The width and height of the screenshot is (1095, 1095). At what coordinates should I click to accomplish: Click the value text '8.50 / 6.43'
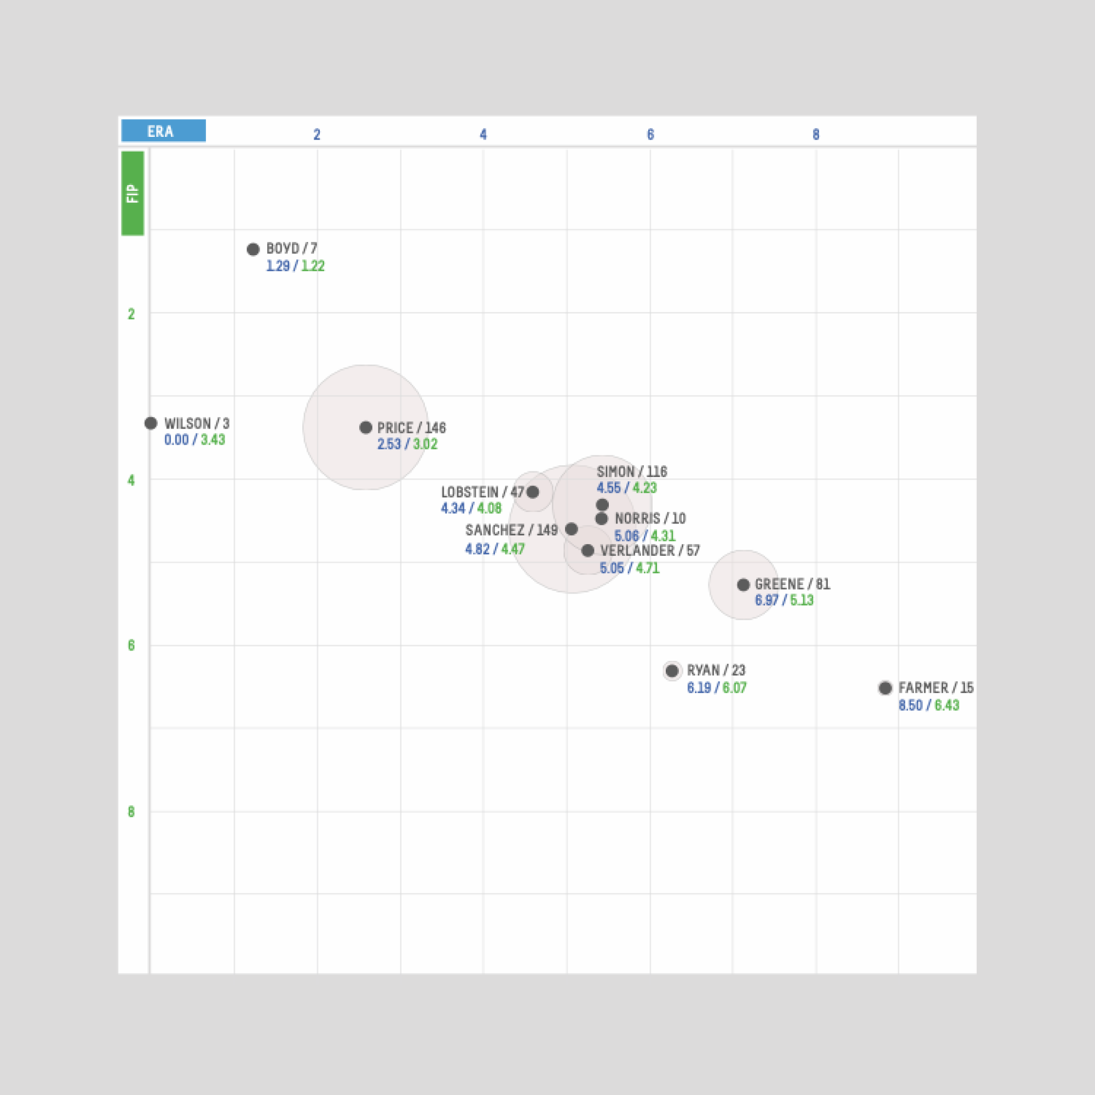pyautogui.click(x=929, y=706)
